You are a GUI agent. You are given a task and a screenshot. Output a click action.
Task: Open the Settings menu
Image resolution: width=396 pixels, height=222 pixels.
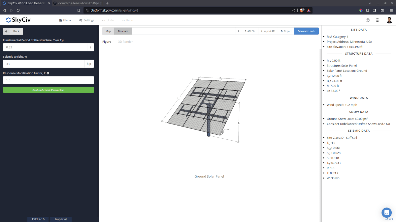(86, 20)
